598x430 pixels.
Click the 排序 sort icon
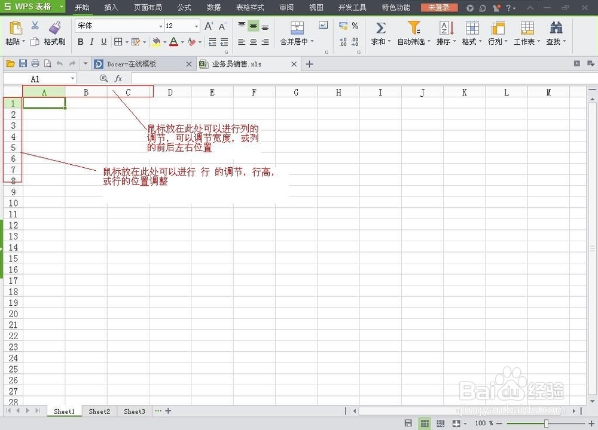click(447, 28)
